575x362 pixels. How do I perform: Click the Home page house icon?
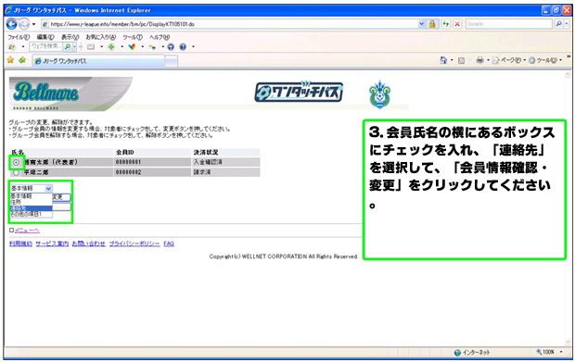point(443,60)
